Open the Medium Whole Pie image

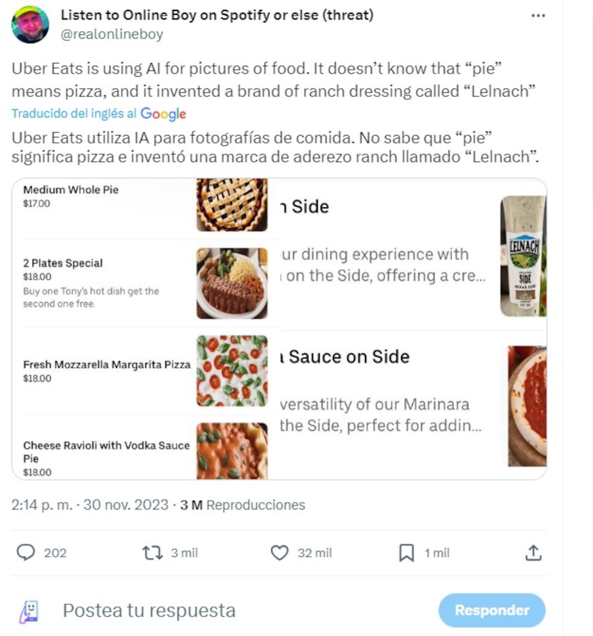[x=232, y=205]
